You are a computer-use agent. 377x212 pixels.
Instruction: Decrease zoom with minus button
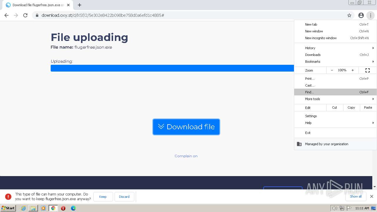pyautogui.click(x=332, y=70)
